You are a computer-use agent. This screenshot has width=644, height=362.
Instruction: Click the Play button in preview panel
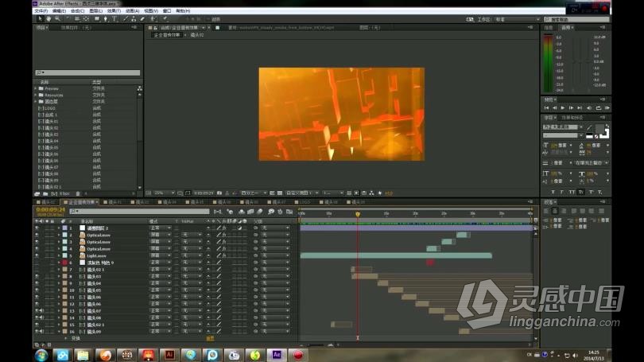coord(563,108)
